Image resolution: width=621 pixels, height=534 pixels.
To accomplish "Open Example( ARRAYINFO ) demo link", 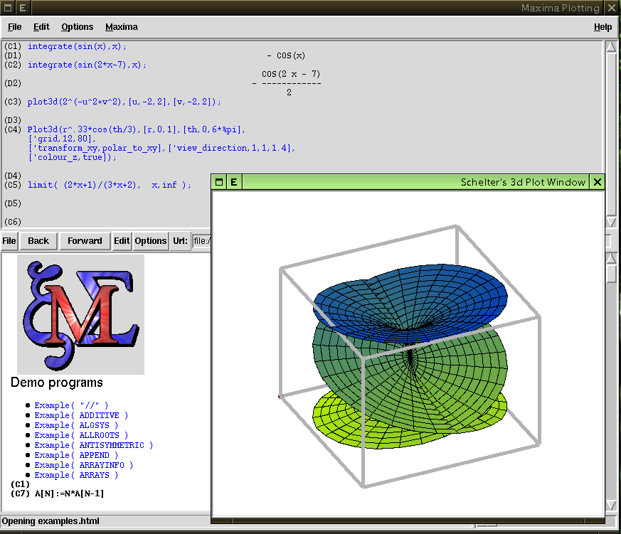I will tap(83, 465).
